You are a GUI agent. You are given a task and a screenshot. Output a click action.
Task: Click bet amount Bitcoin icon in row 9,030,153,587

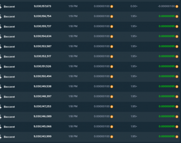(x=112, y=47)
